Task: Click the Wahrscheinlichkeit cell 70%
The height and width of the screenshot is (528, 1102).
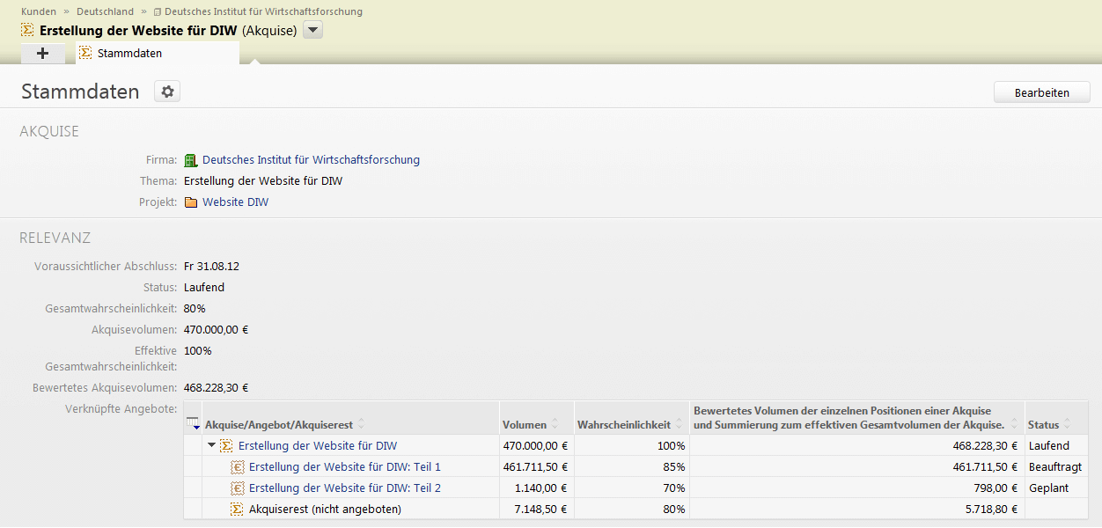Action: click(x=631, y=488)
